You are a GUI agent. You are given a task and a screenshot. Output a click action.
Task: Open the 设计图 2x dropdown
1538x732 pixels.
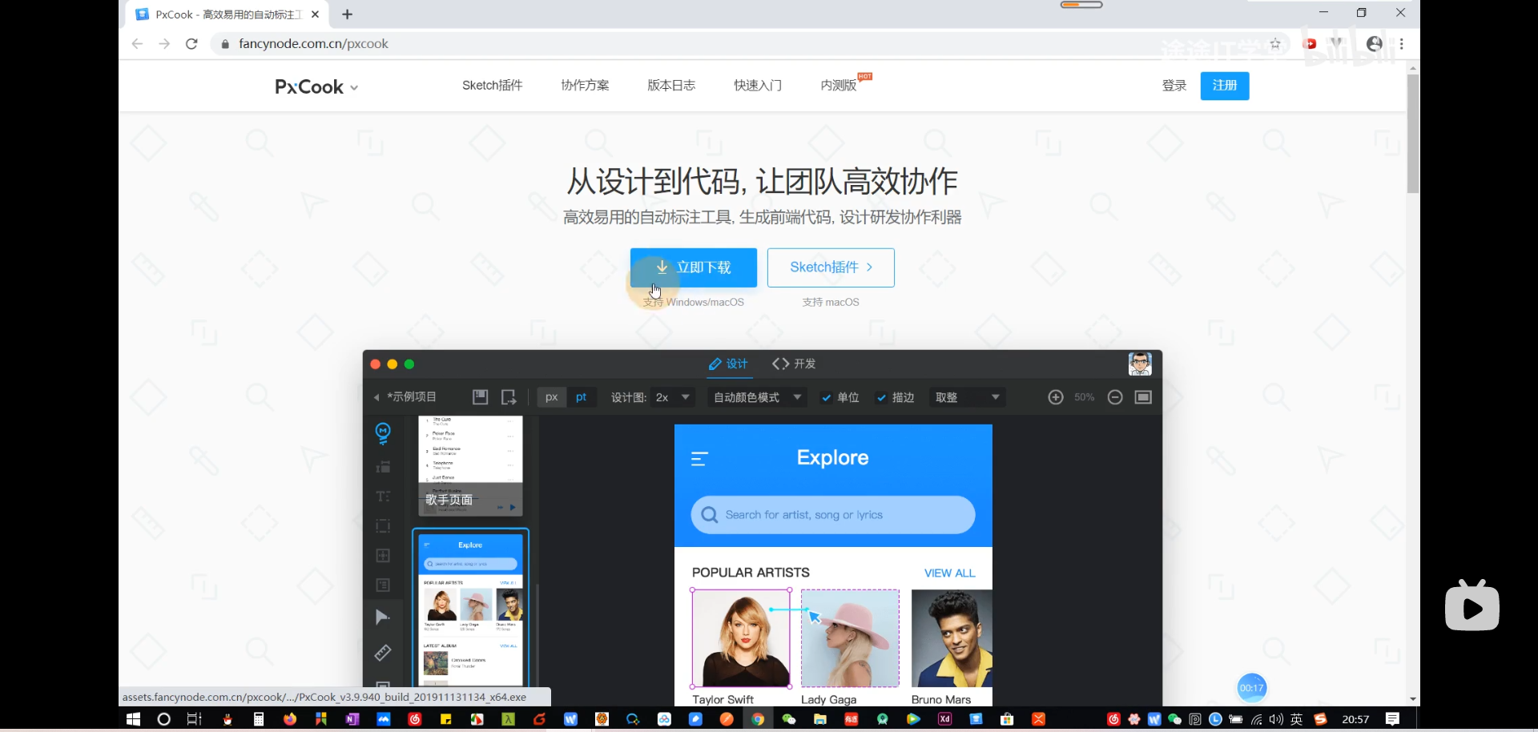[672, 397]
